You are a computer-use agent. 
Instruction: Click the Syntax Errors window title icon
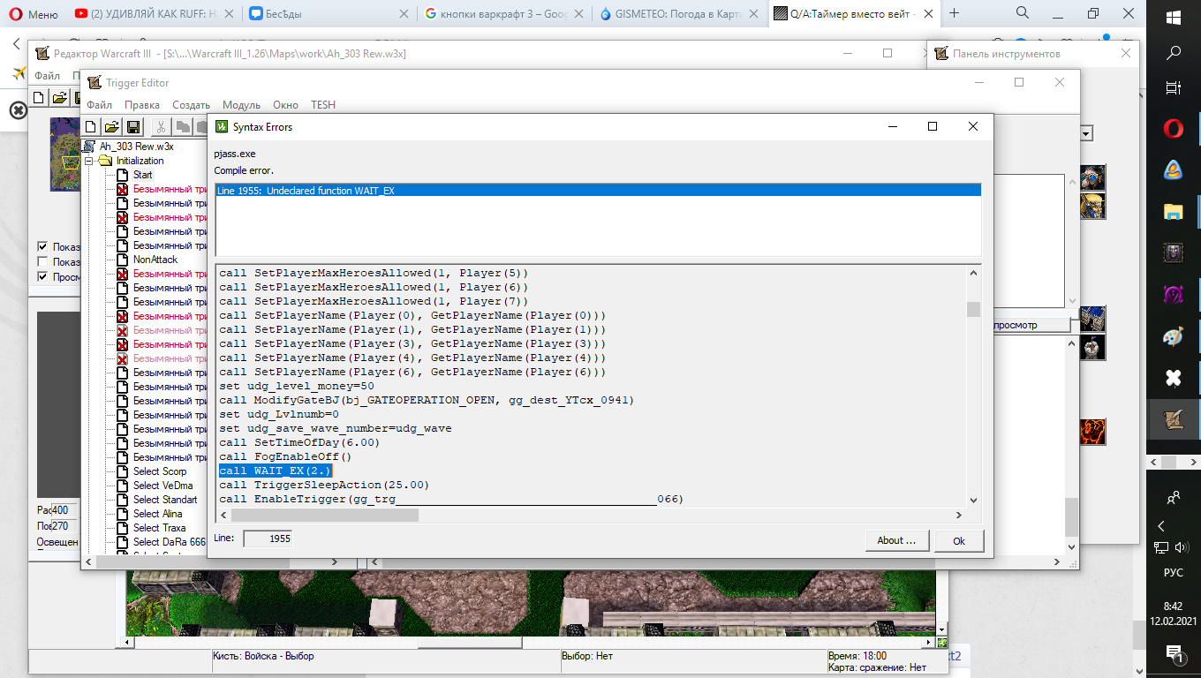[x=222, y=126]
